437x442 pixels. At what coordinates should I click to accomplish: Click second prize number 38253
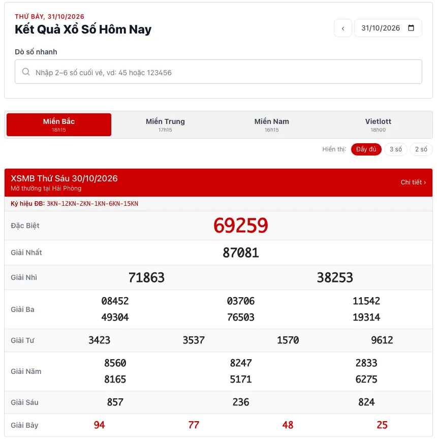tap(335, 278)
